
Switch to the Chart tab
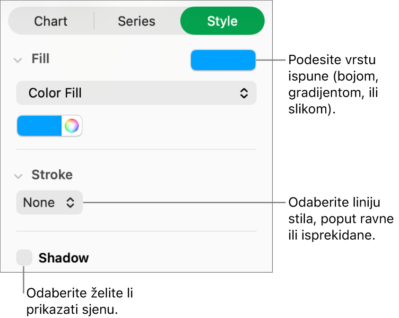click(51, 21)
